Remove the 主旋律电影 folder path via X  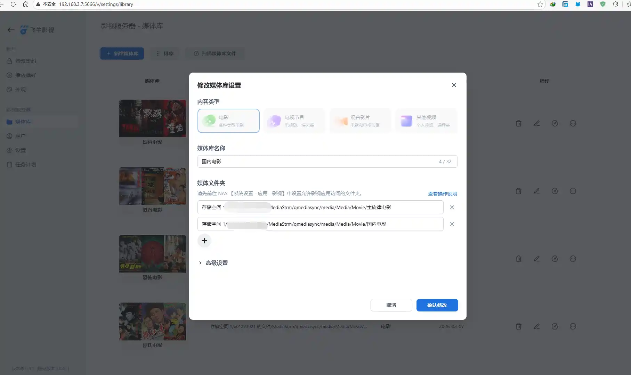coord(452,207)
